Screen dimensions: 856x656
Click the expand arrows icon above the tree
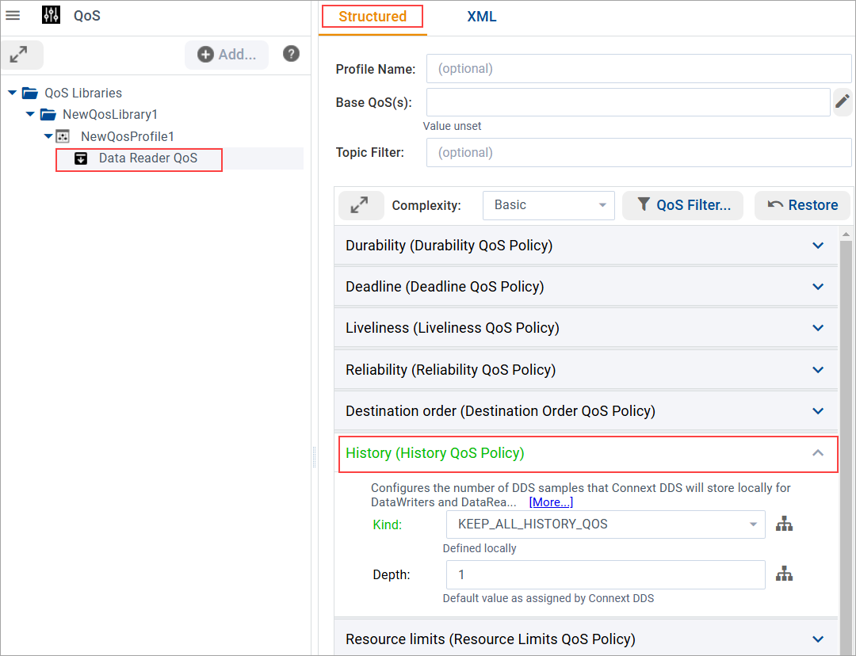tap(22, 55)
